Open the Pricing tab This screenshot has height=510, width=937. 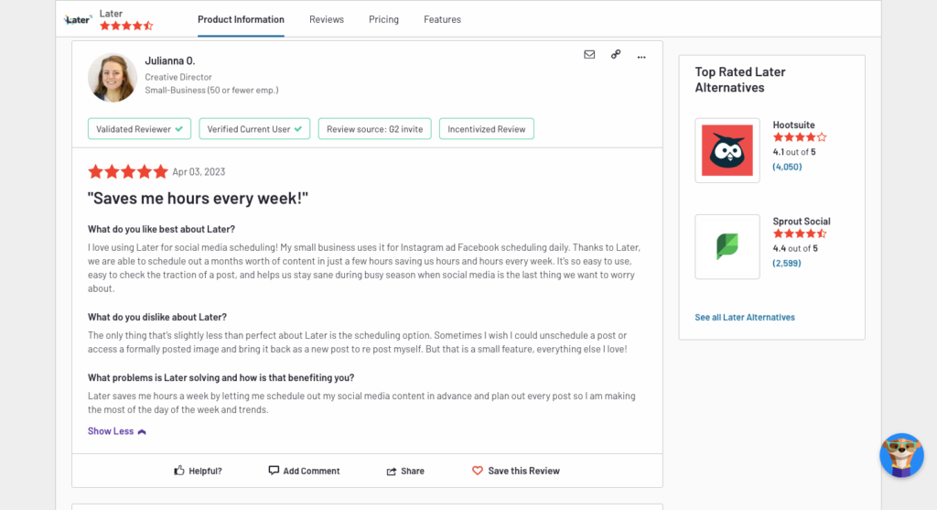tap(383, 20)
